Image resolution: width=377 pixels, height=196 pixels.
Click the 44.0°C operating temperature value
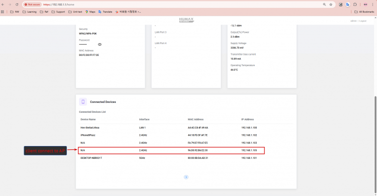point(234,70)
